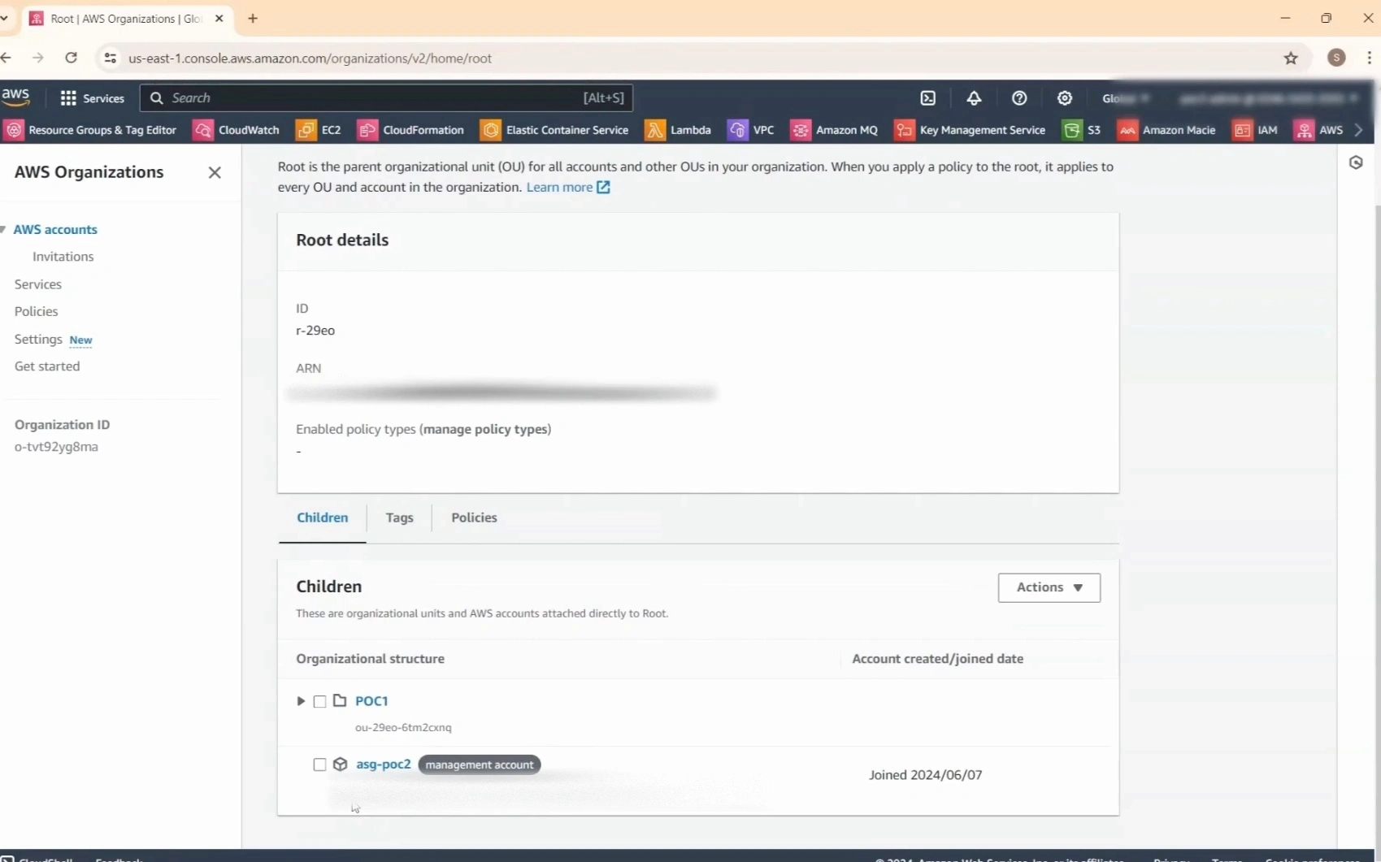Open the notifications bell
This screenshot has height=862, width=1381.
[x=975, y=97]
